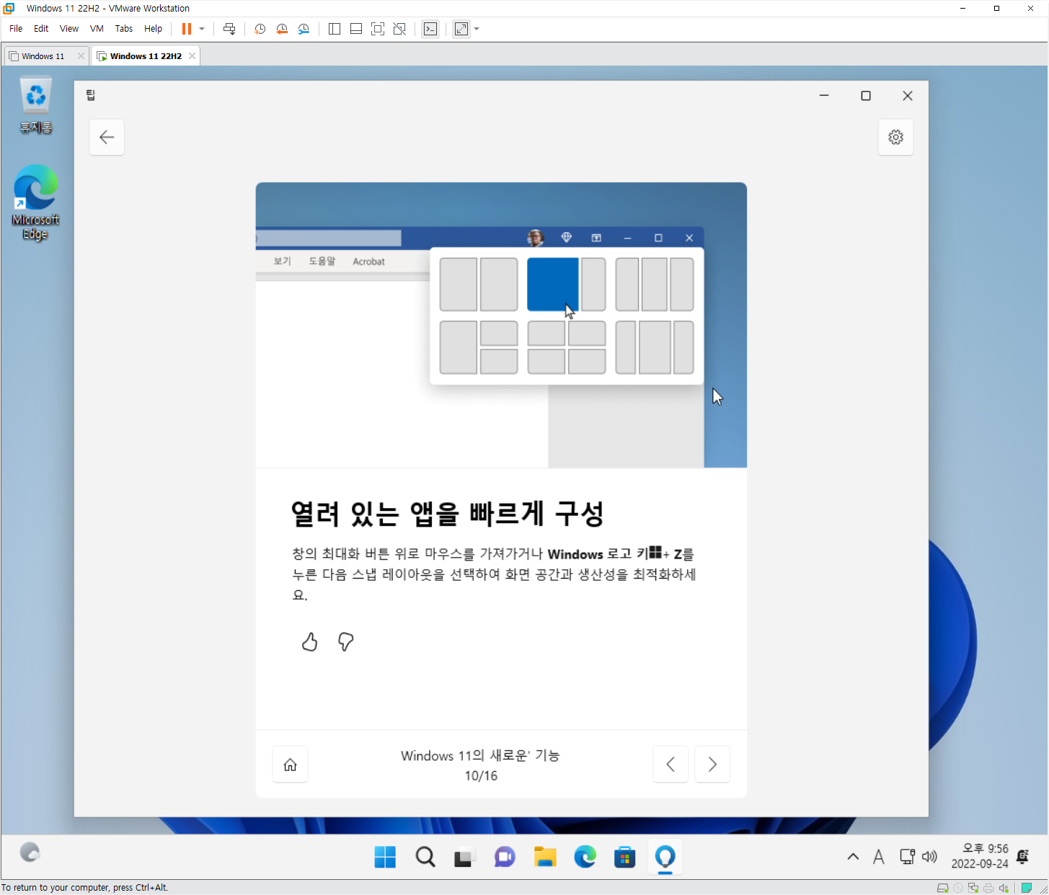Click the snap layouts tip illustration

pos(501,325)
